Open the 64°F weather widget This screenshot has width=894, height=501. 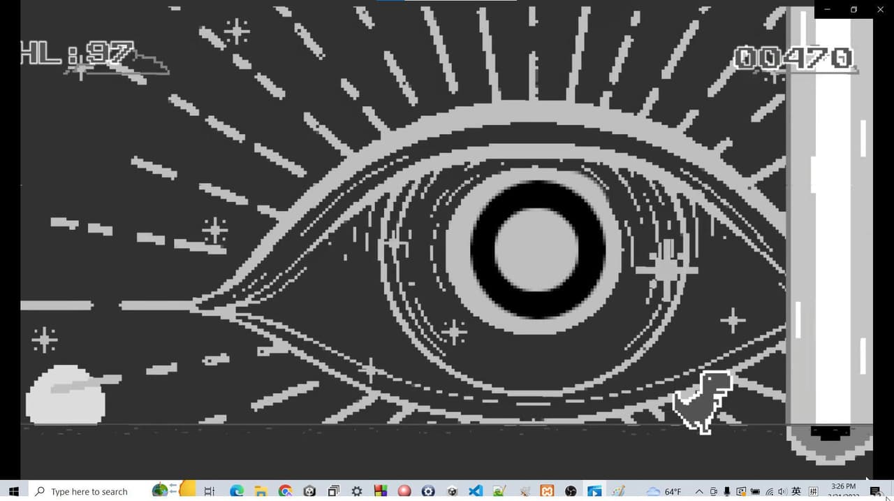click(664, 492)
